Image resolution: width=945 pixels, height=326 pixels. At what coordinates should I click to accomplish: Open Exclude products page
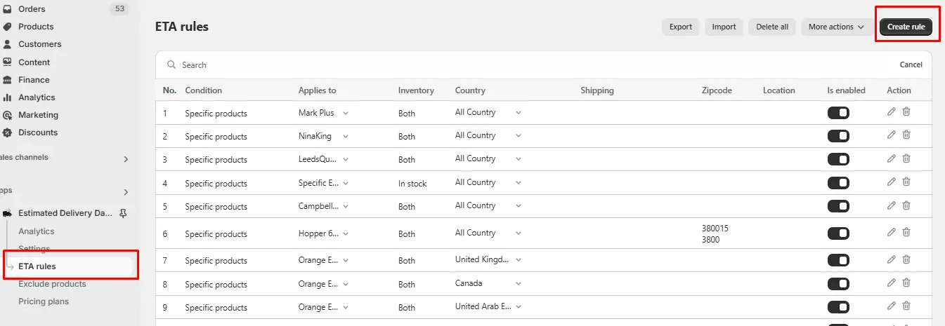point(52,284)
